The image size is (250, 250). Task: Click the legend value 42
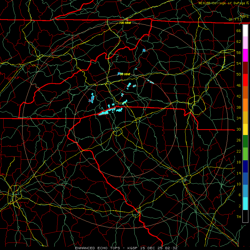coord(239,96)
